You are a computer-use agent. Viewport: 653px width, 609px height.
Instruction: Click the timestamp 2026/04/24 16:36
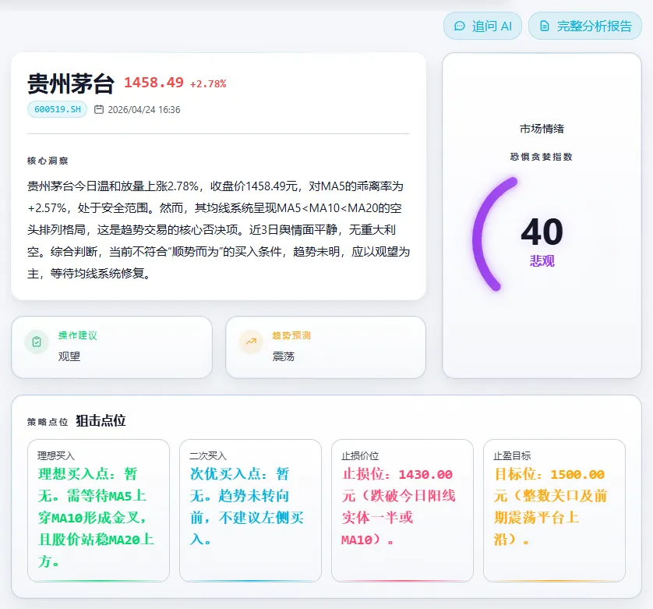144,110
